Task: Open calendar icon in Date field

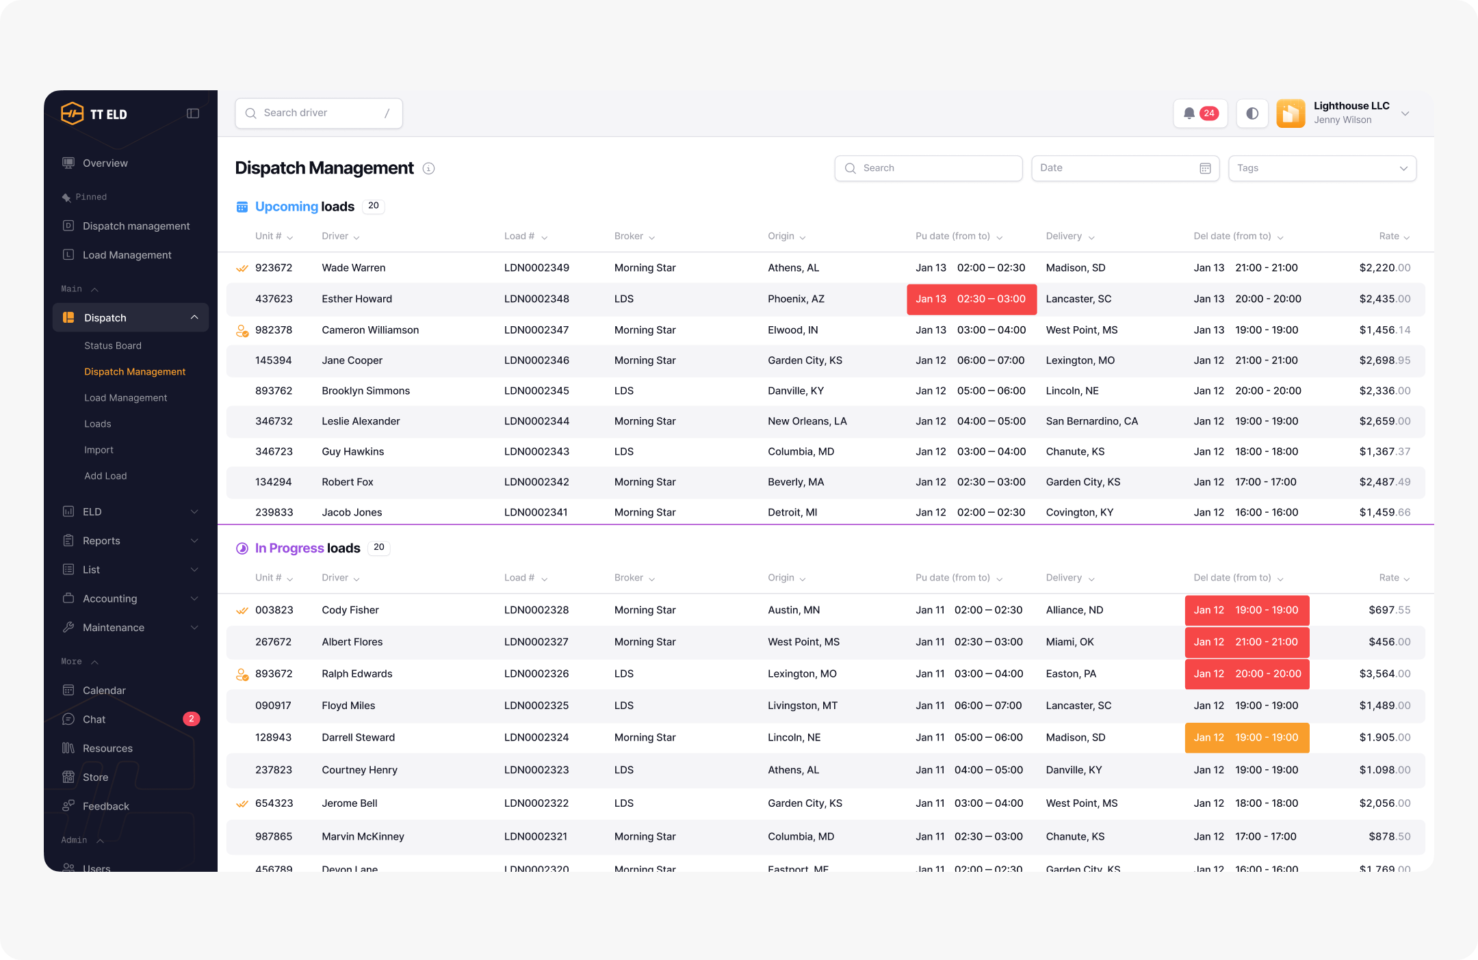Action: click(x=1205, y=168)
